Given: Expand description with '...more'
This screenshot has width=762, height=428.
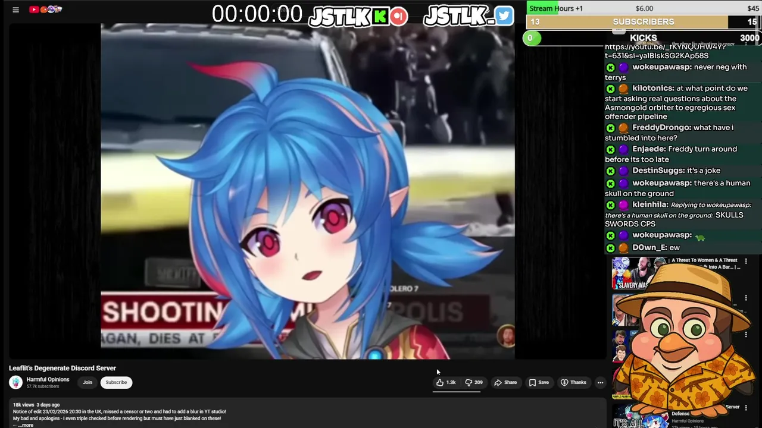Looking at the screenshot, I should coord(26,425).
